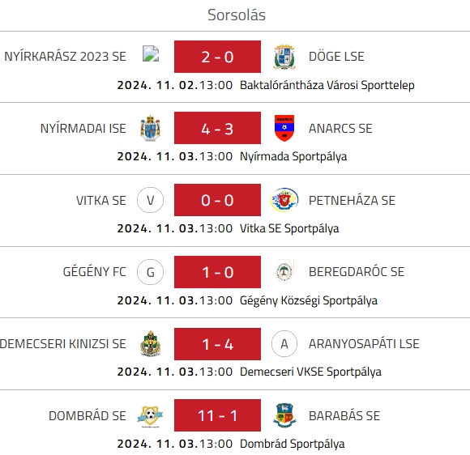Click the Beregdaróc SE tree crest
The width and height of the screenshot is (470, 455).
point(284,272)
